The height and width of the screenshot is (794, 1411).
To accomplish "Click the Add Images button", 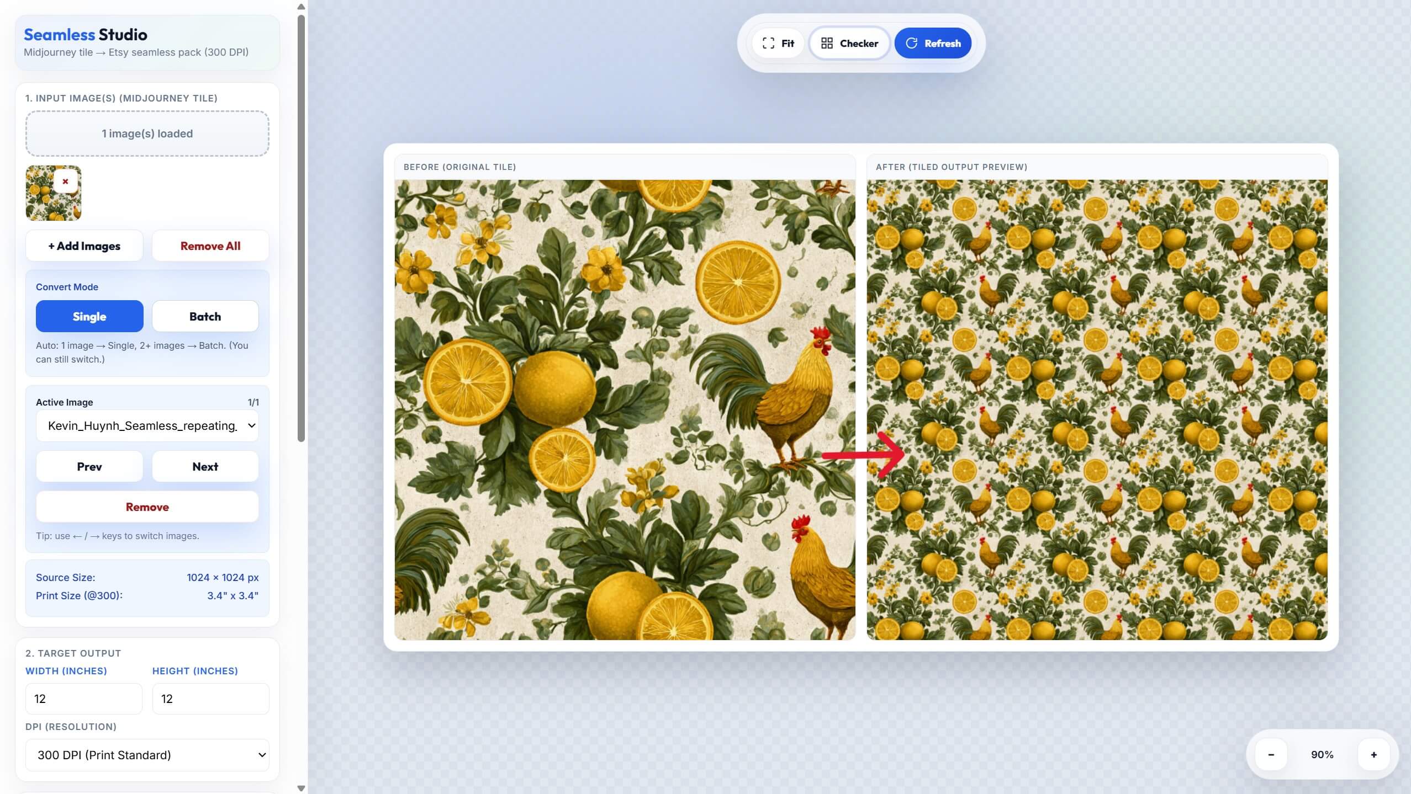I will point(84,246).
